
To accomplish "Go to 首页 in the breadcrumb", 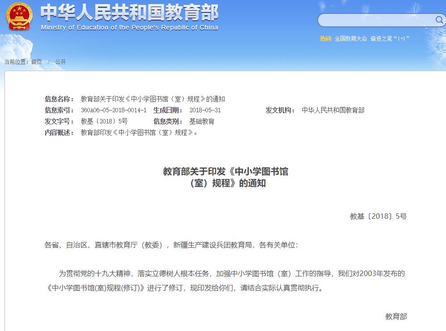I will click(36, 62).
